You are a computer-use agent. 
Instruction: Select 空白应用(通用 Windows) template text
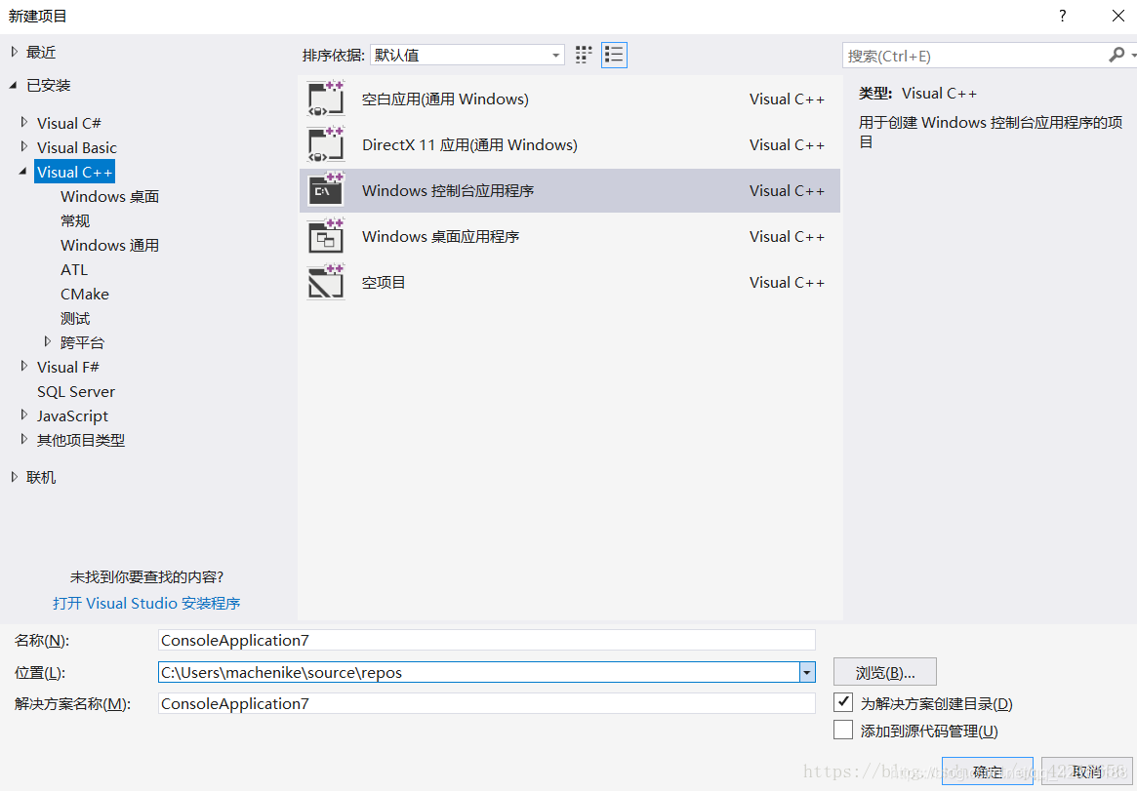point(445,99)
